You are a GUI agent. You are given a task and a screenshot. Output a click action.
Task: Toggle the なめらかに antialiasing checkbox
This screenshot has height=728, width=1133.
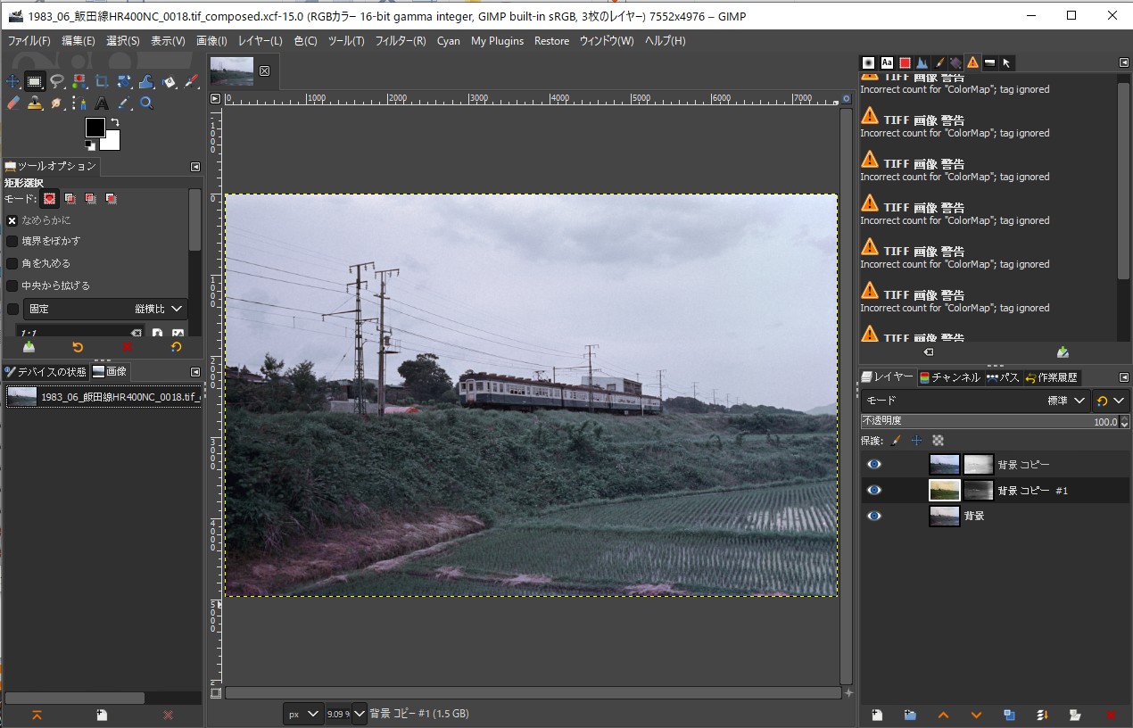(12, 220)
